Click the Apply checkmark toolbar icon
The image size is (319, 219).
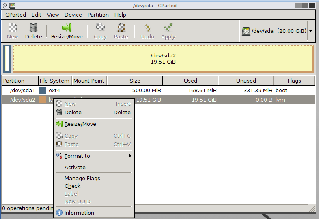pyautogui.click(x=168, y=27)
